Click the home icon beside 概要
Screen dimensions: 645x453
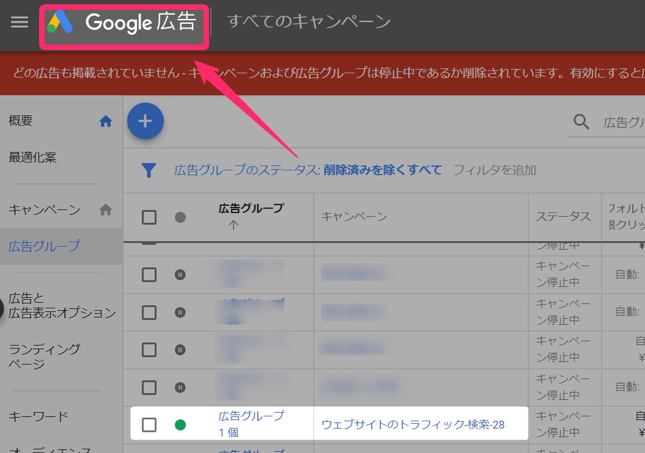[x=106, y=121]
